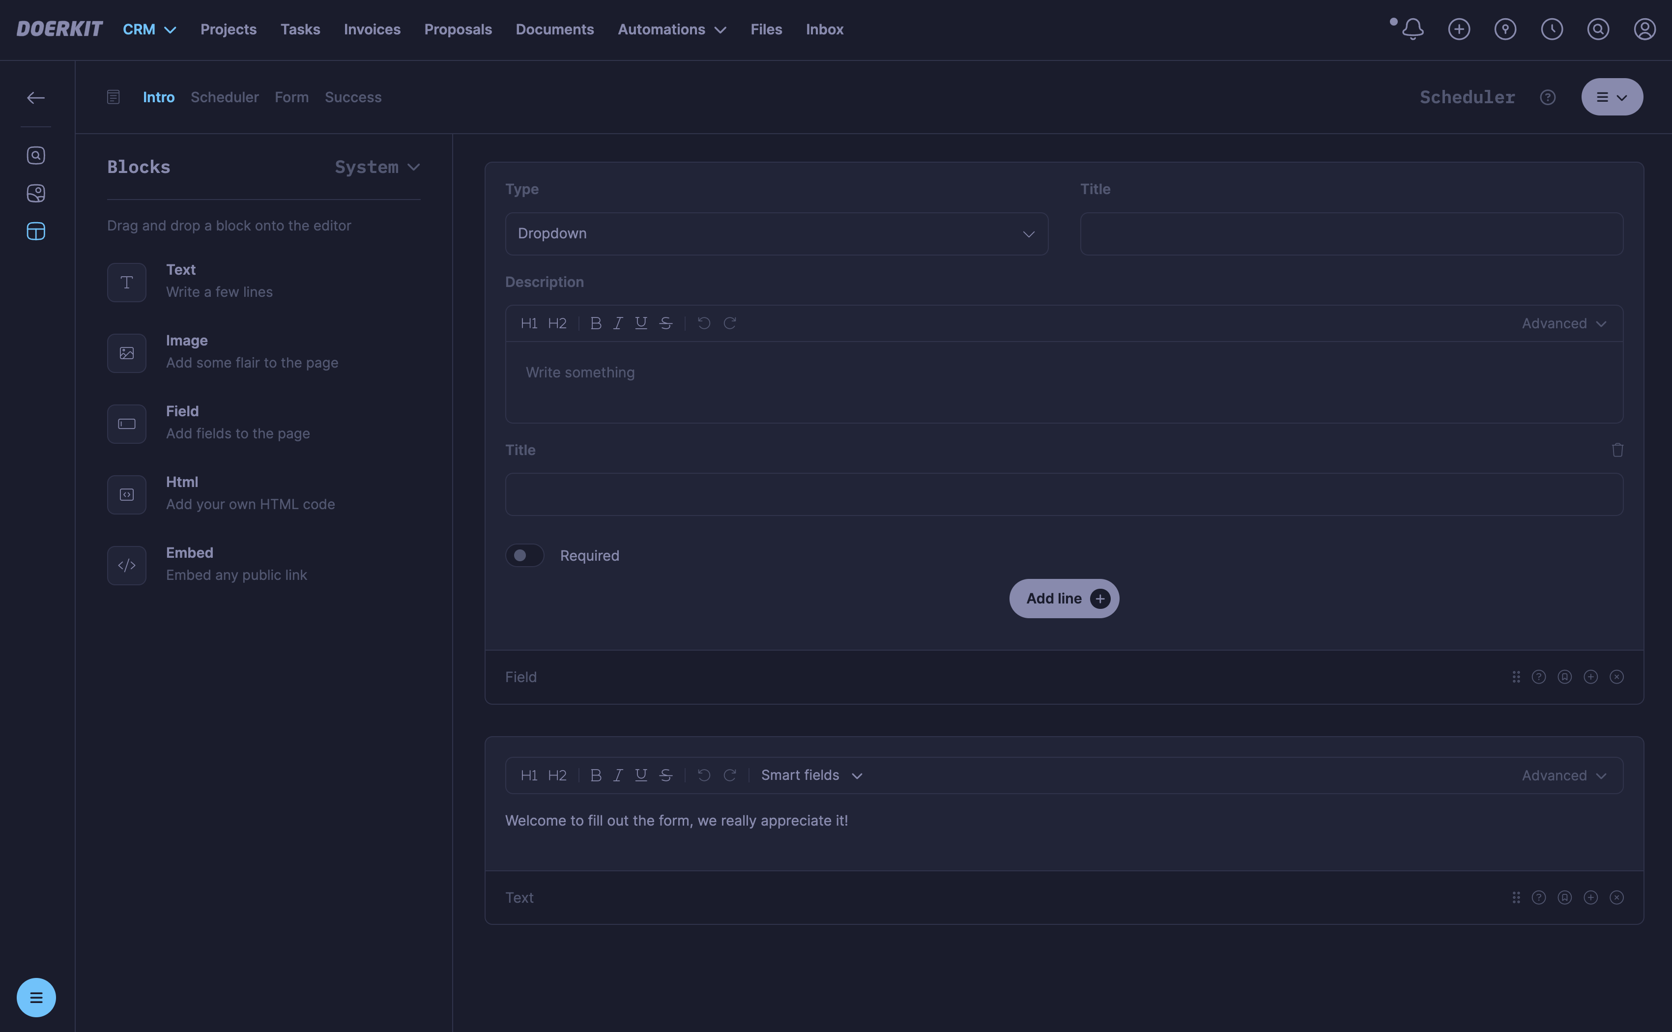Toggle italic in the Text block toolbar
This screenshot has width=1672, height=1032.
[618, 775]
